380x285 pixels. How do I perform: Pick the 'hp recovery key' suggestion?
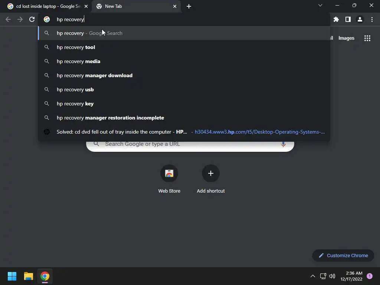coord(184,104)
